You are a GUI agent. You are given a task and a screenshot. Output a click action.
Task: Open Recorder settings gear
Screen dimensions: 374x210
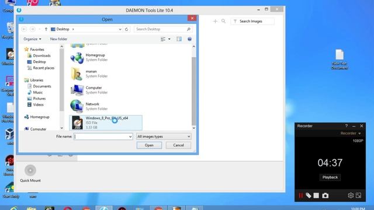(351, 195)
